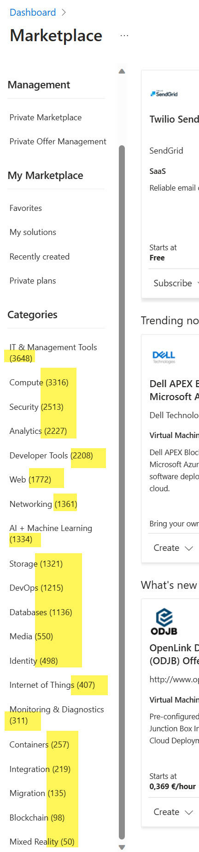Click the sidebar scroll up arrow
This screenshot has height=852, width=199.
point(122,71)
